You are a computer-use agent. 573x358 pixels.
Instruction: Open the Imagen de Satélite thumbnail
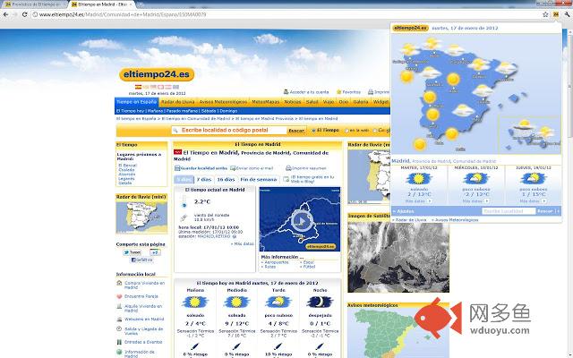pyautogui.click(x=398, y=257)
